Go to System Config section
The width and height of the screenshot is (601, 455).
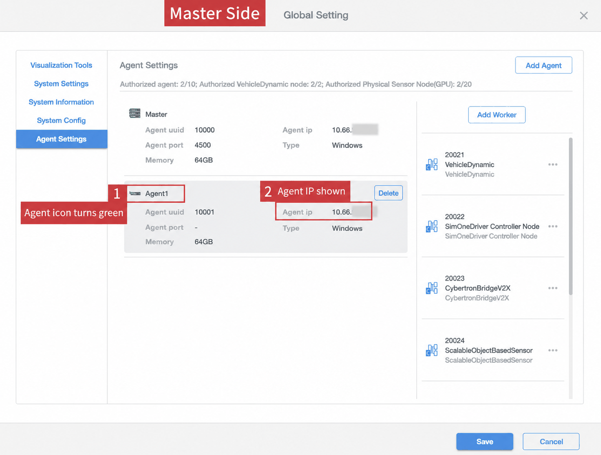point(61,120)
